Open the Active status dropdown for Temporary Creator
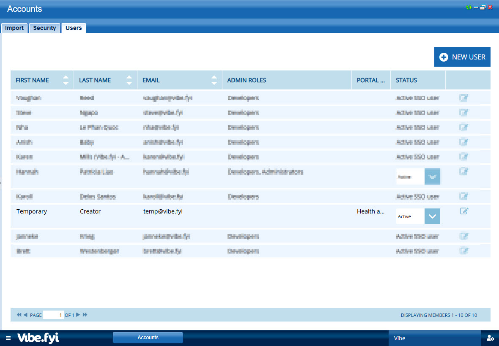 coord(432,216)
